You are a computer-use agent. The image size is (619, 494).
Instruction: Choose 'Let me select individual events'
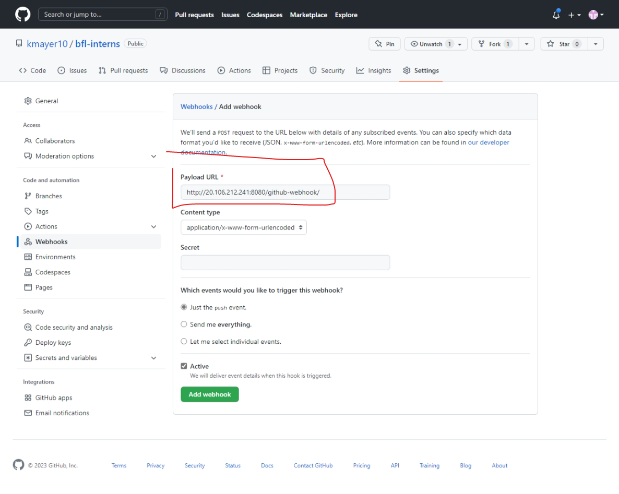(184, 341)
